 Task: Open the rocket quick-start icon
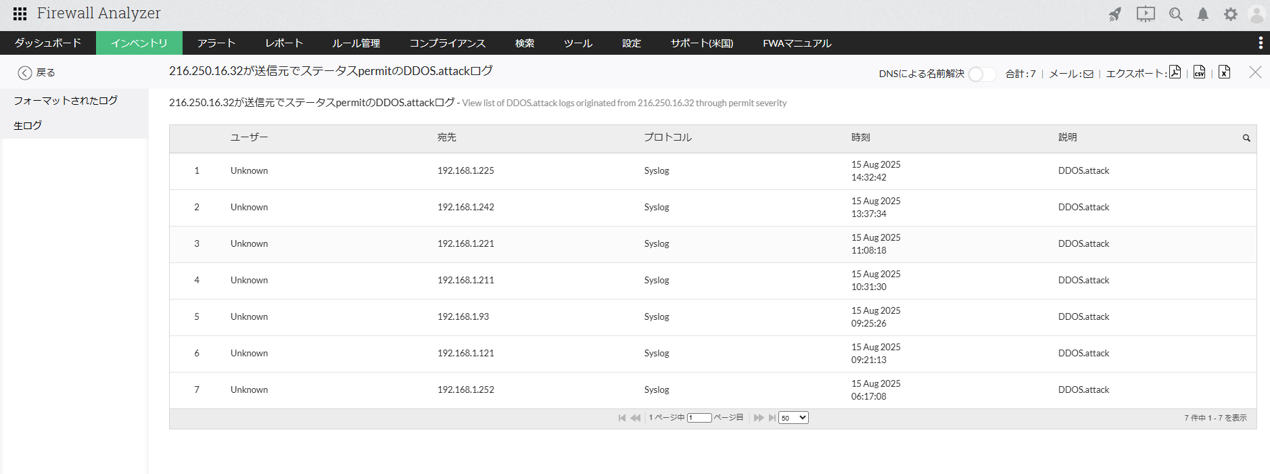(1115, 14)
